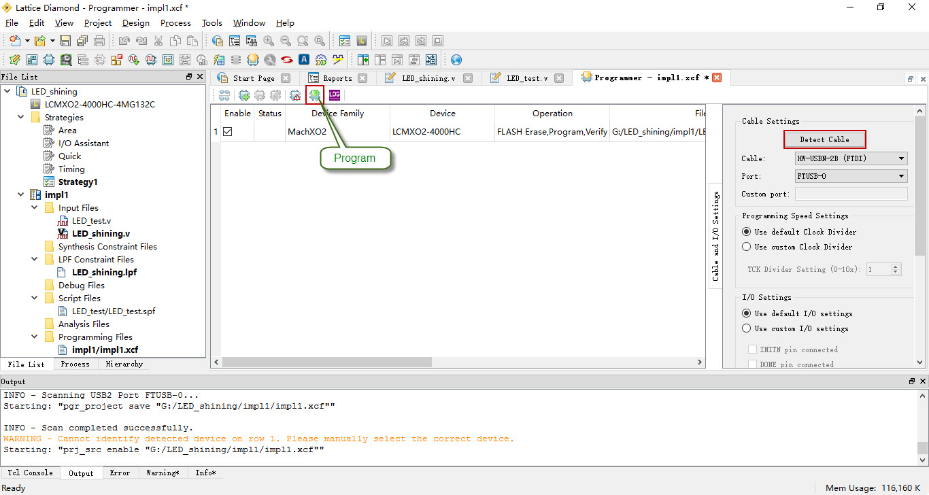Launch Active-HDL blue A icon
This screenshot has width=929, height=495.
click(304, 60)
